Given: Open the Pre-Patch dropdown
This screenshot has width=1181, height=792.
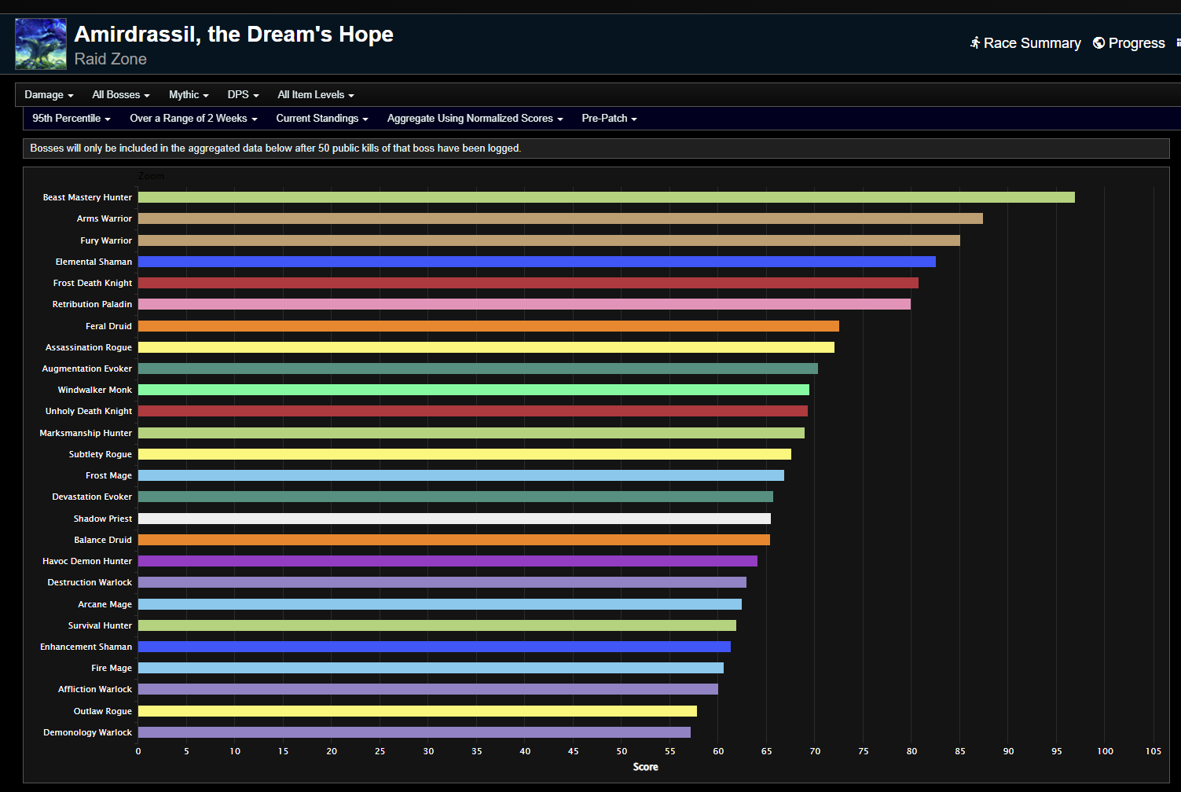Looking at the screenshot, I should coord(609,119).
